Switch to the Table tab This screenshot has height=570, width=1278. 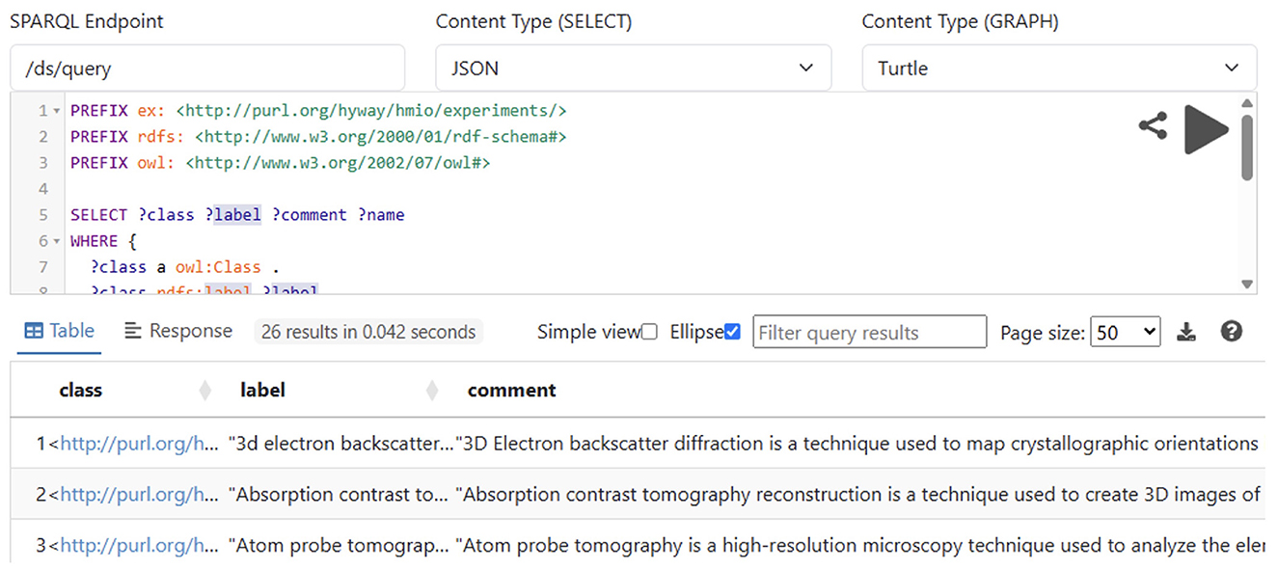(x=60, y=332)
